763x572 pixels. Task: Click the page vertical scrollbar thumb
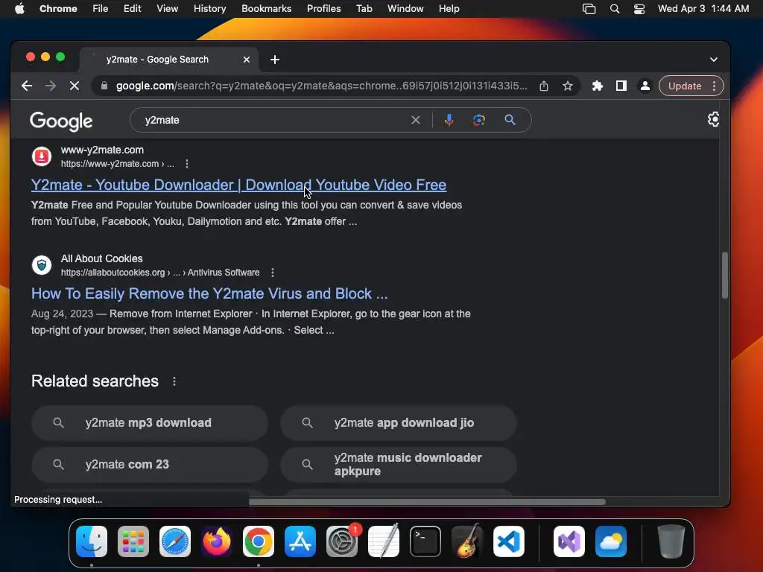point(724,275)
